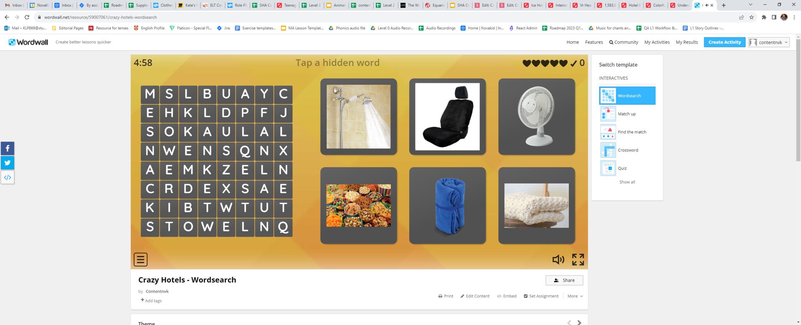The width and height of the screenshot is (801, 325).
Task: Go to next theme with right chevron
Action: point(579,322)
